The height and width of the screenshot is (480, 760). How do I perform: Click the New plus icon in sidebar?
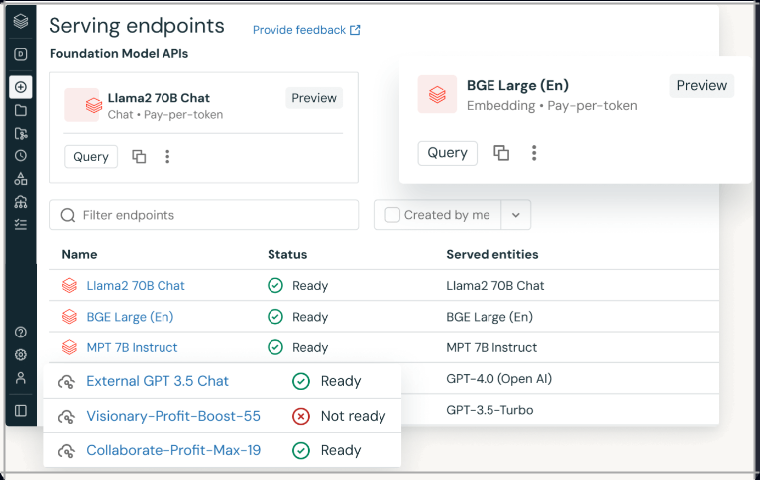21,87
